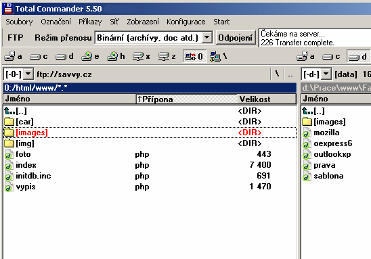Open the Označení menu
The image size is (371, 259).
(56, 22)
